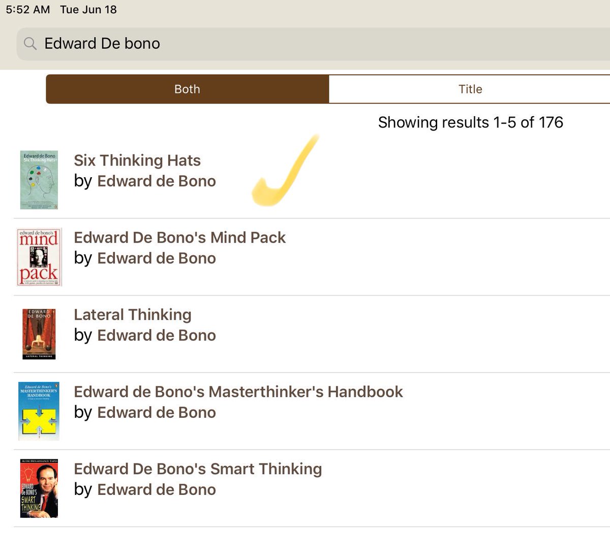The image size is (610, 533).
Task: Switch to the Title search tab
Action: [470, 89]
